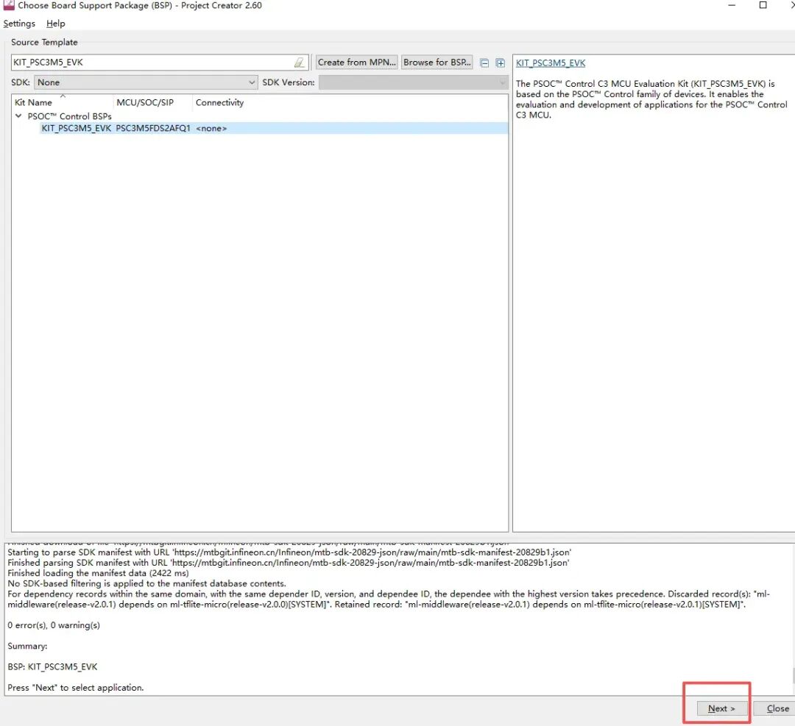Click 'BSP: KIT_PSC3M5_EVK' summary line
The width and height of the screenshot is (795, 726).
click(52, 666)
